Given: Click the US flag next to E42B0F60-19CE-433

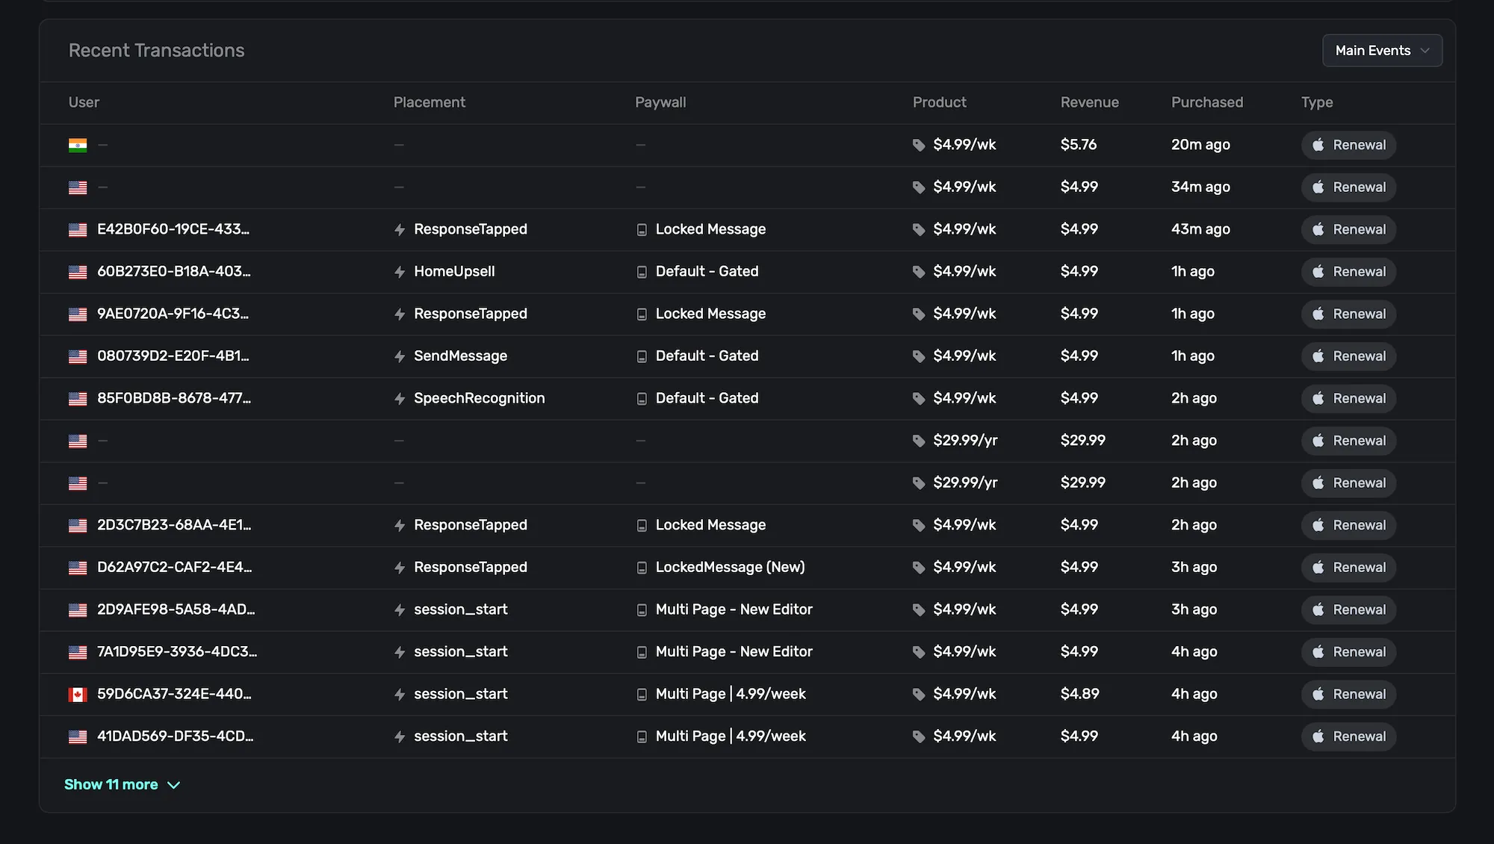Looking at the screenshot, I should [78, 229].
